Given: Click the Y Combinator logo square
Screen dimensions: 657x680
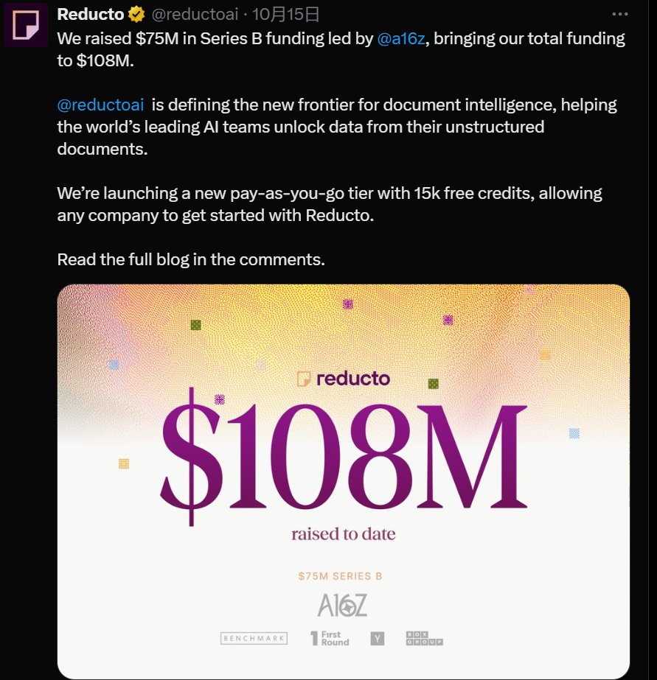Looking at the screenshot, I should point(377,638).
